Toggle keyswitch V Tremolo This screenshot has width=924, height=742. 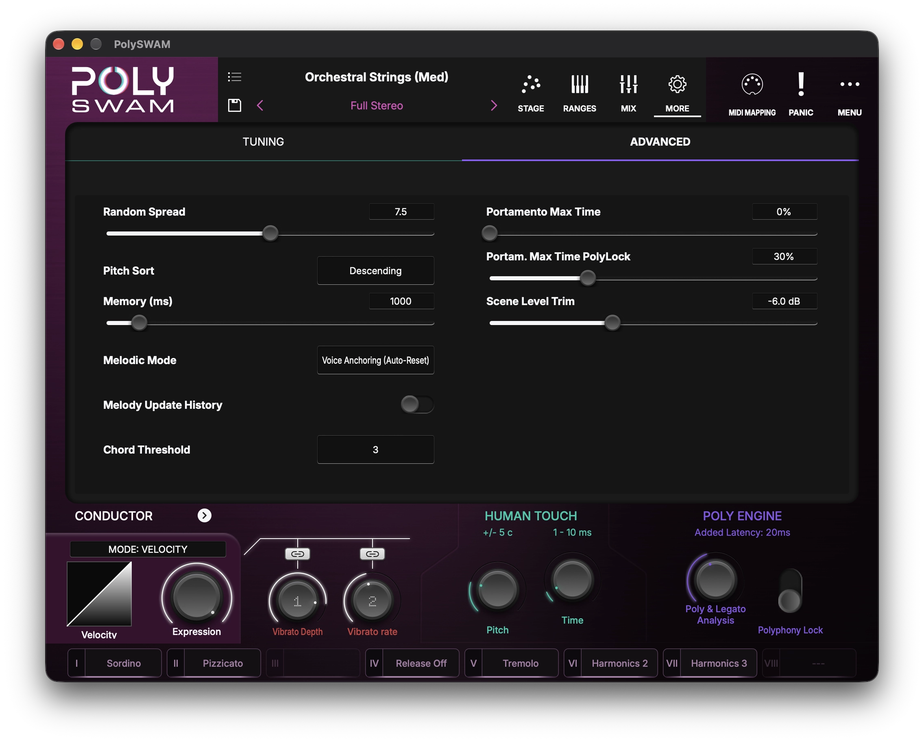[x=511, y=663]
